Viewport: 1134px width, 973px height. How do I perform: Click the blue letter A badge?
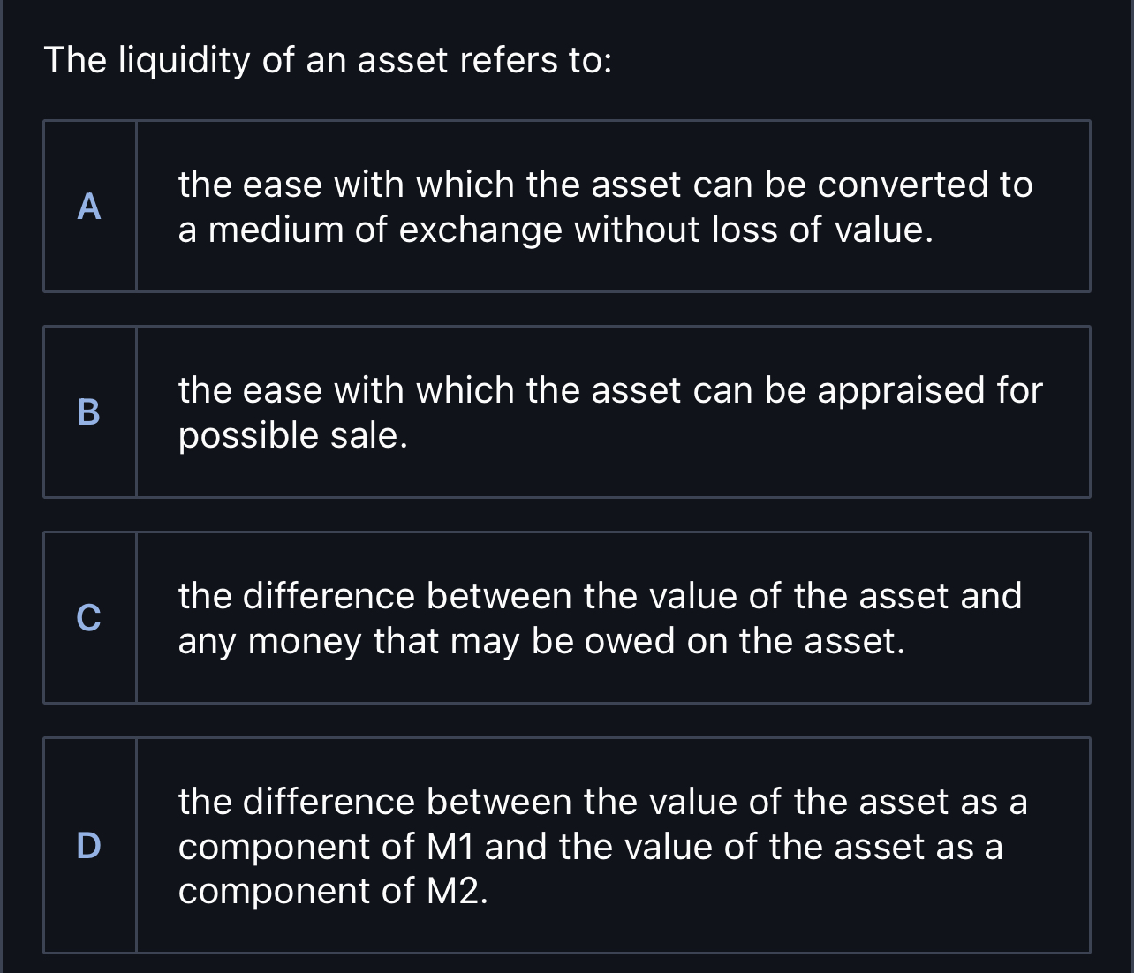(88, 206)
